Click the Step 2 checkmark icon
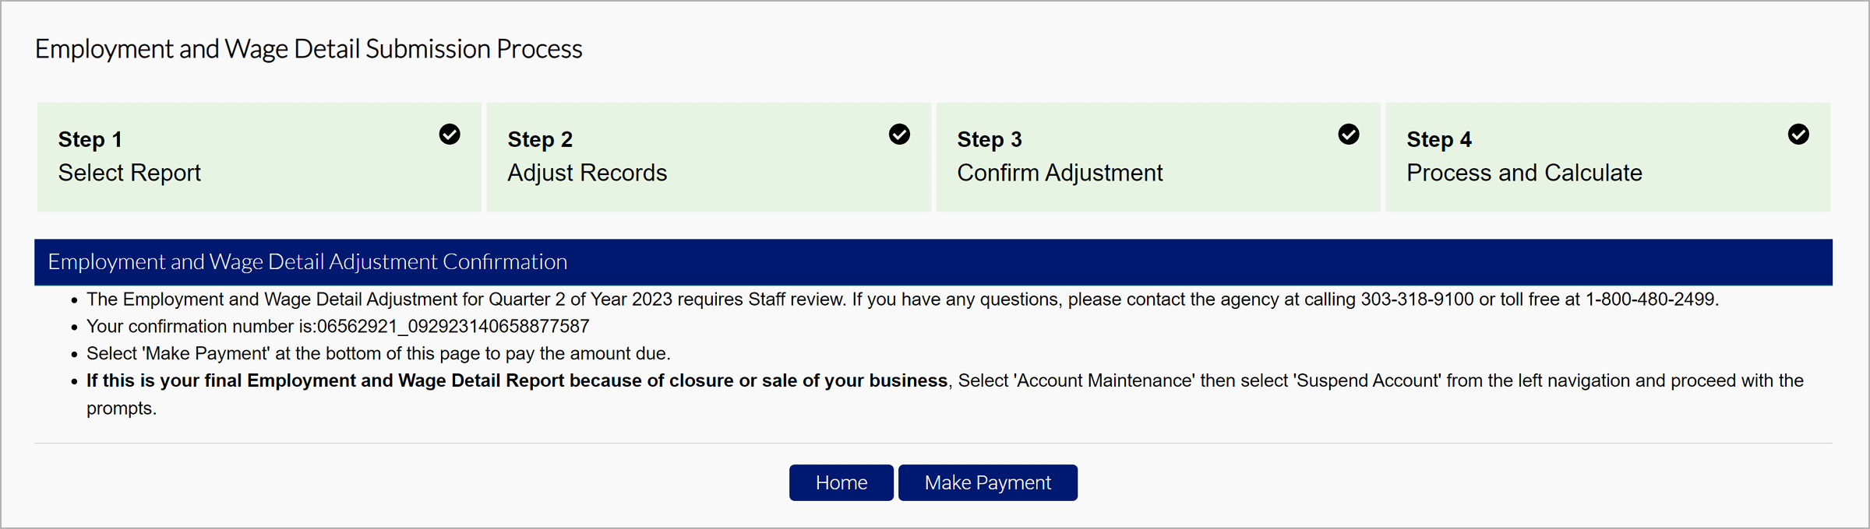Viewport: 1870px width, 529px height. pos(899,135)
